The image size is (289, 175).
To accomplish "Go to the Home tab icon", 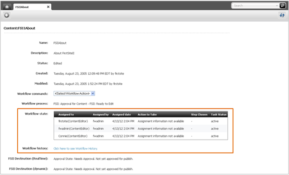I will click(x=7, y=7).
